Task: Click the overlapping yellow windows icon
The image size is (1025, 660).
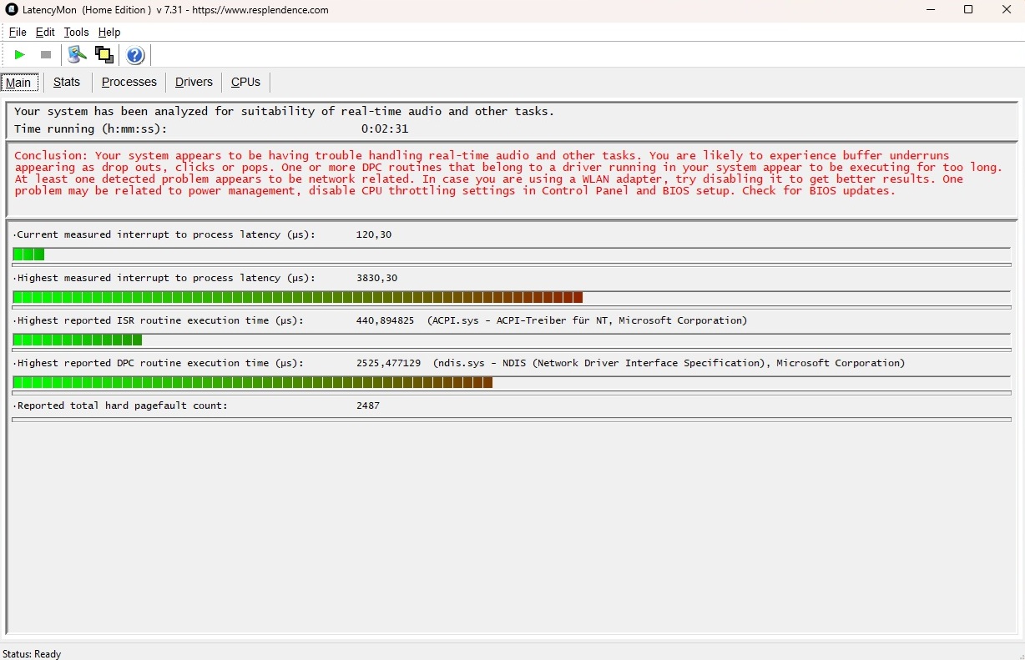Action: point(104,55)
